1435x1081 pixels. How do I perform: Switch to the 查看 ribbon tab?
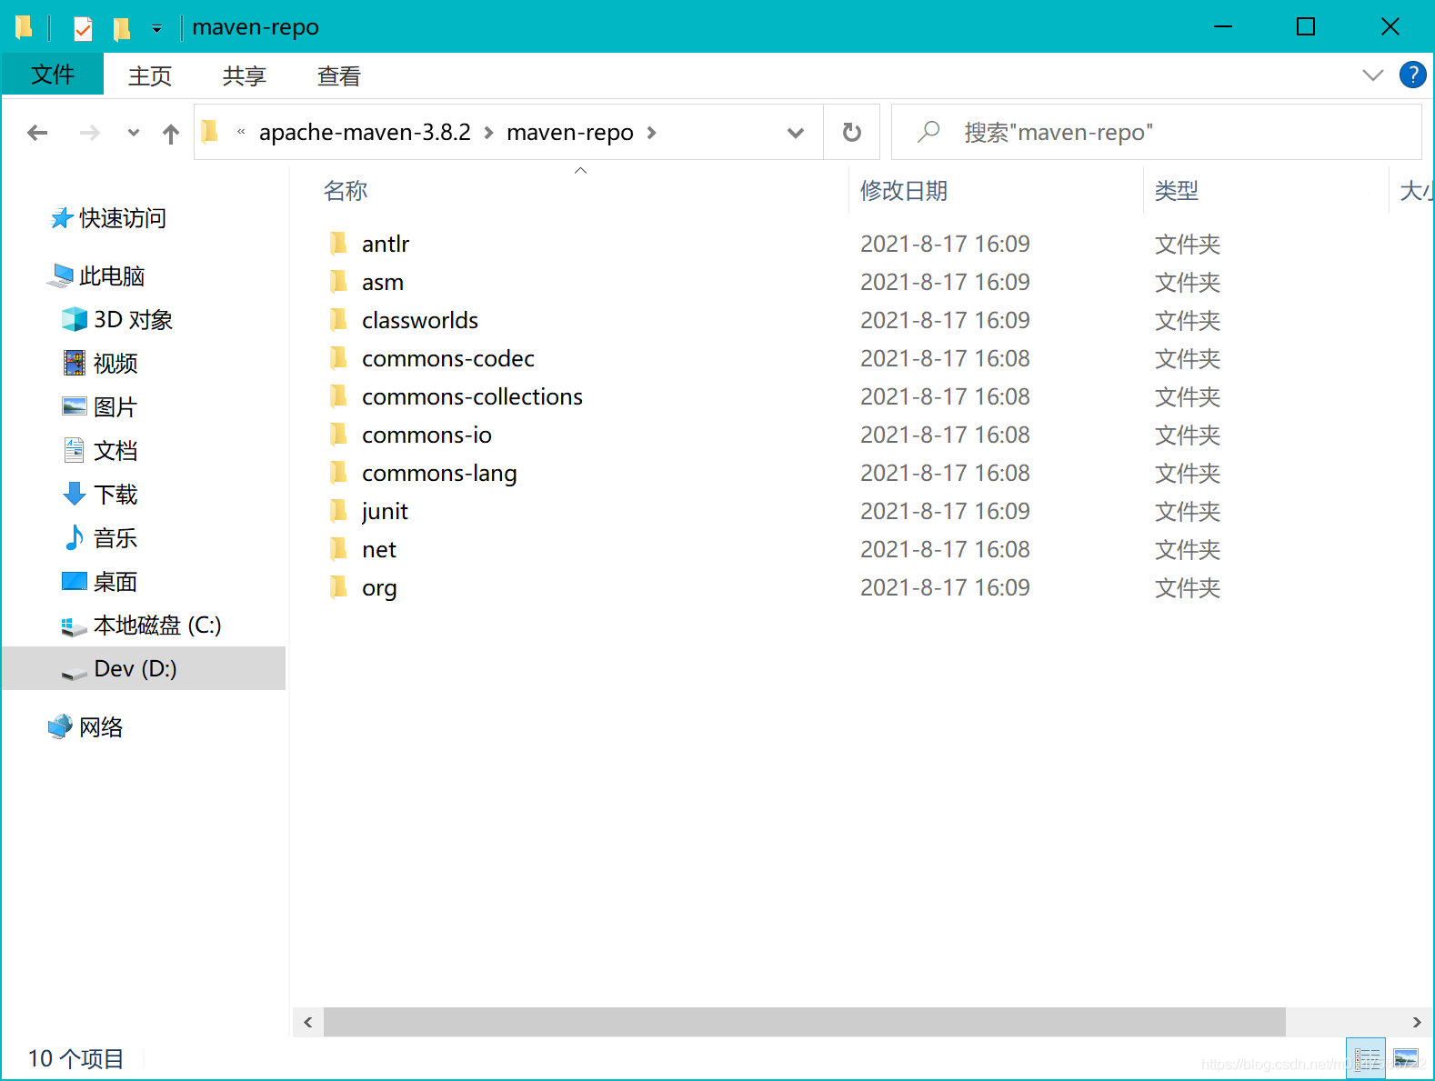coord(339,75)
